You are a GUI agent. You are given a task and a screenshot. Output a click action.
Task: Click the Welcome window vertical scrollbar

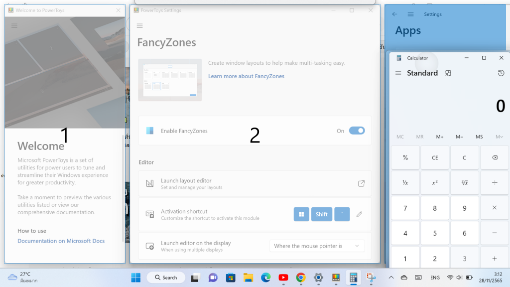tap(124, 189)
